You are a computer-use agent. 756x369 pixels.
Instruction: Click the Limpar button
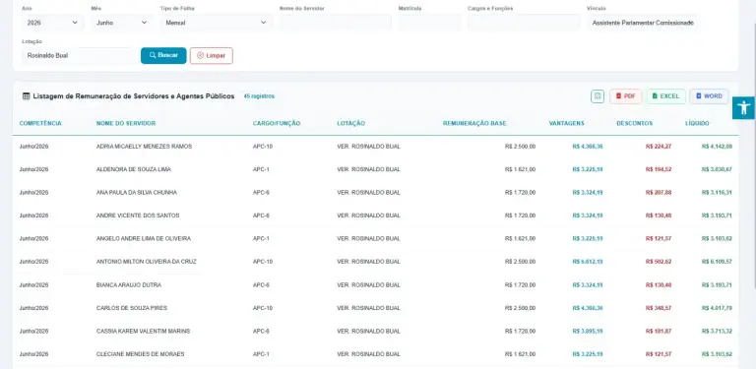(x=212, y=55)
